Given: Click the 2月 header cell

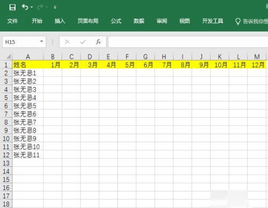Looking at the screenshot, I should (71, 65).
